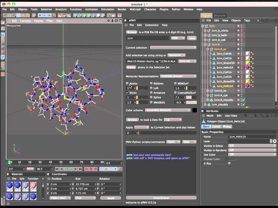Jump to end of animation button

(80, 169)
